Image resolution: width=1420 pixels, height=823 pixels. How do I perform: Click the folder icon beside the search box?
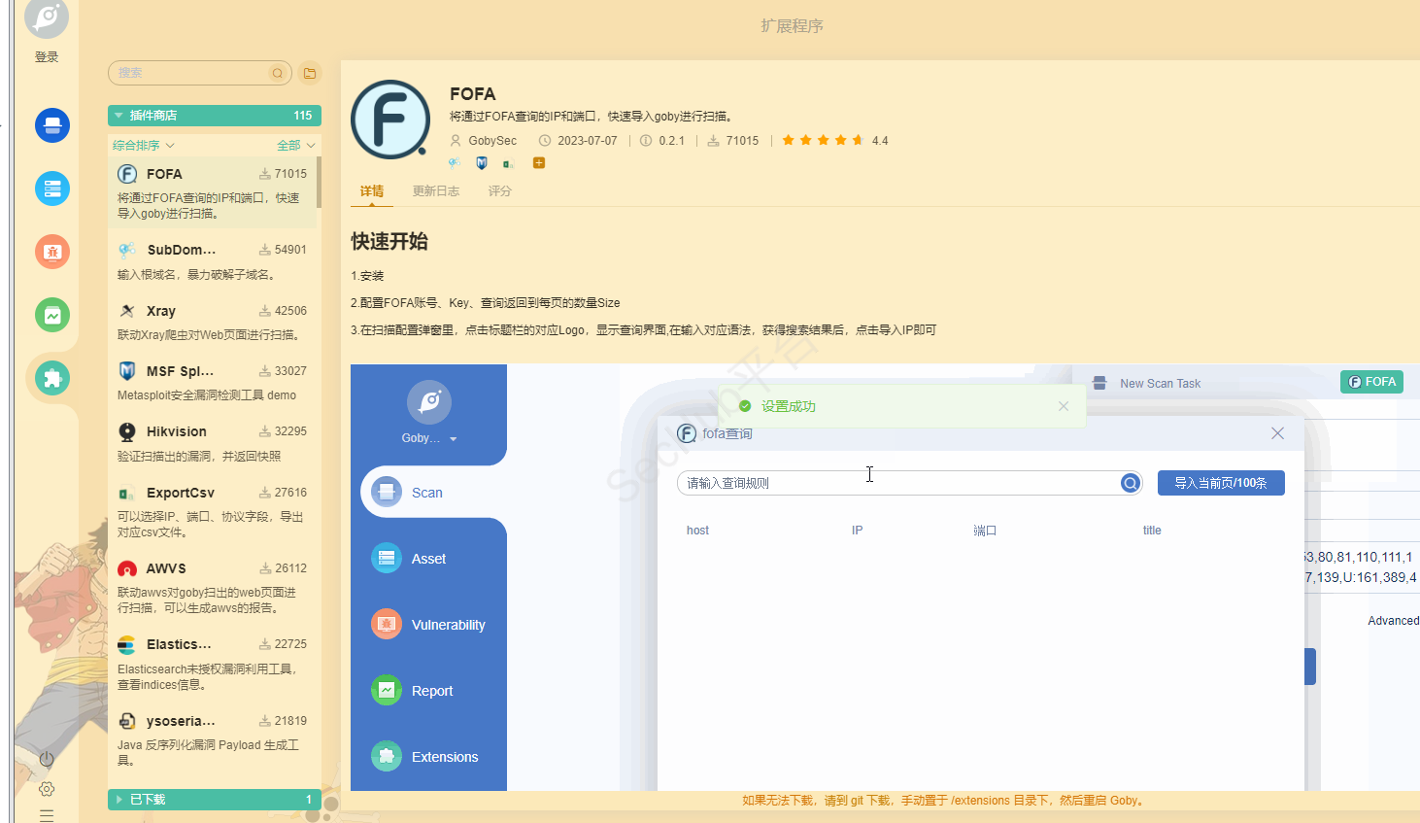coord(310,73)
